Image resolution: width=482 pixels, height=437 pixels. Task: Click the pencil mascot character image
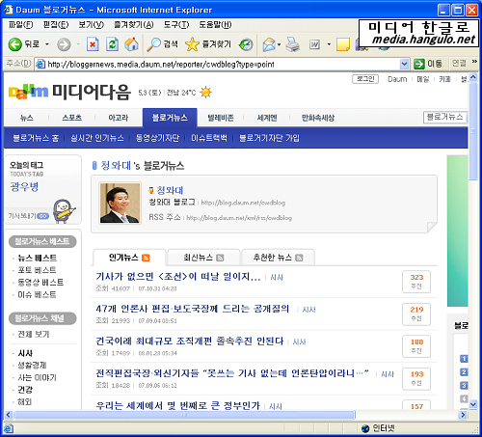(64, 211)
